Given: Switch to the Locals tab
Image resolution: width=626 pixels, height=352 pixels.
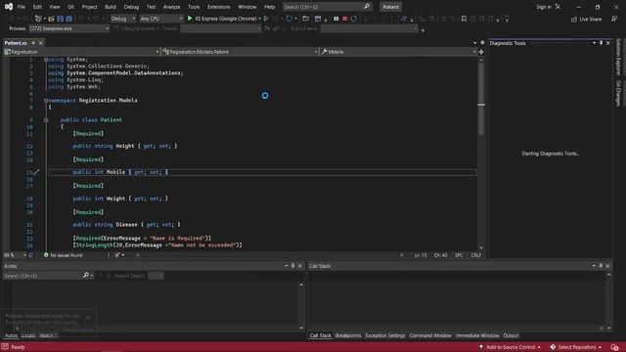Looking at the screenshot, I should (28, 335).
